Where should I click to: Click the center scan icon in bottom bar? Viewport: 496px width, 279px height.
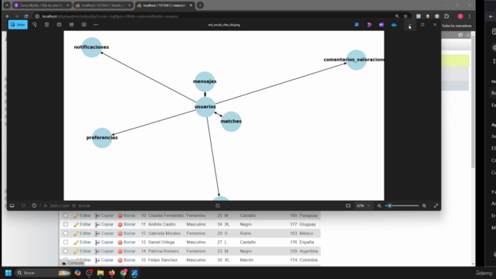(x=218, y=205)
